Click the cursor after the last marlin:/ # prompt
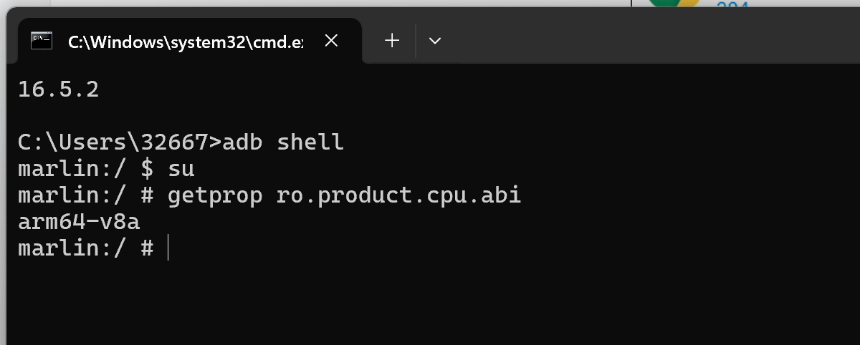860x345 pixels. tap(167, 248)
